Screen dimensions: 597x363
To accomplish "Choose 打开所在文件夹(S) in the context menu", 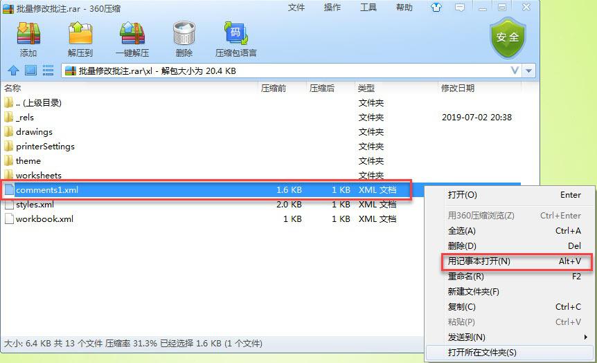I will point(510,353).
